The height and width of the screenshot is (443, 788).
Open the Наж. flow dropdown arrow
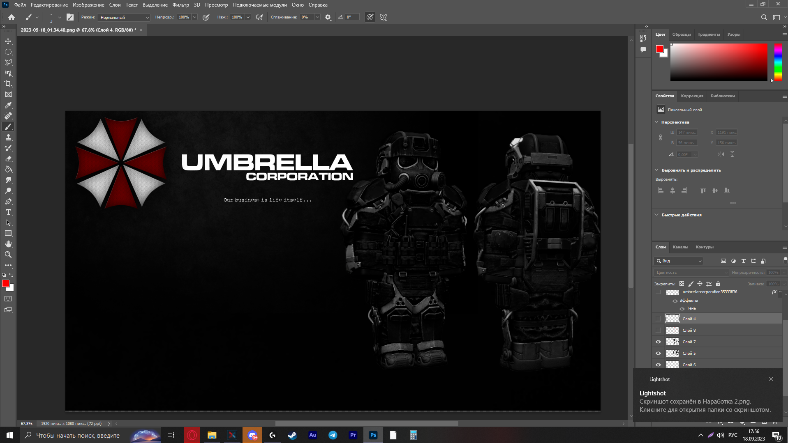248,17
